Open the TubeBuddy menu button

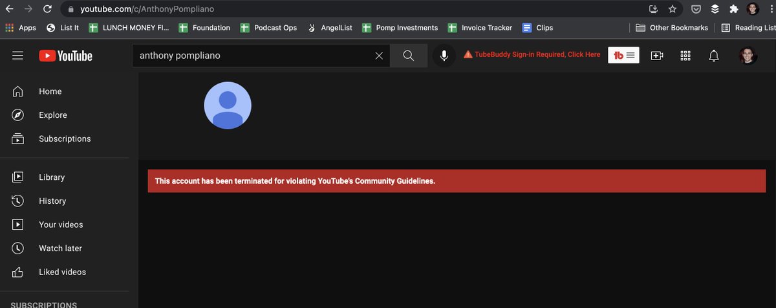click(624, 56)
